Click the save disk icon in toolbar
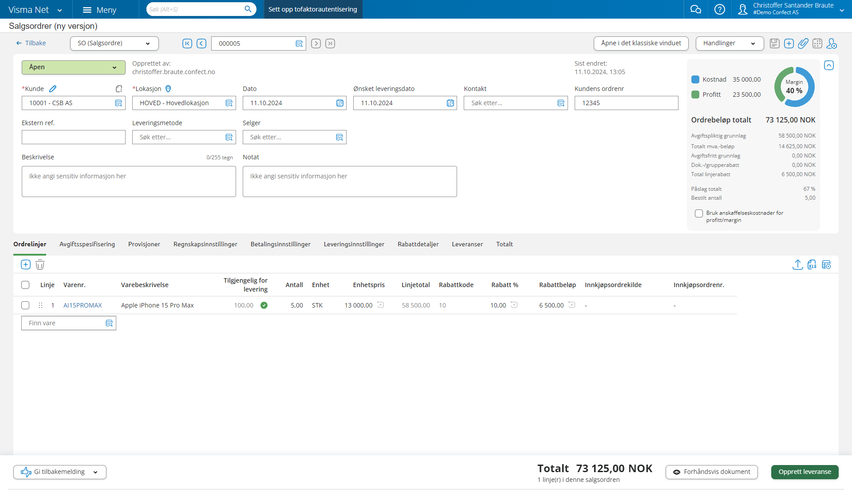This screenshot has height=493, width=852. pos(774,43)
